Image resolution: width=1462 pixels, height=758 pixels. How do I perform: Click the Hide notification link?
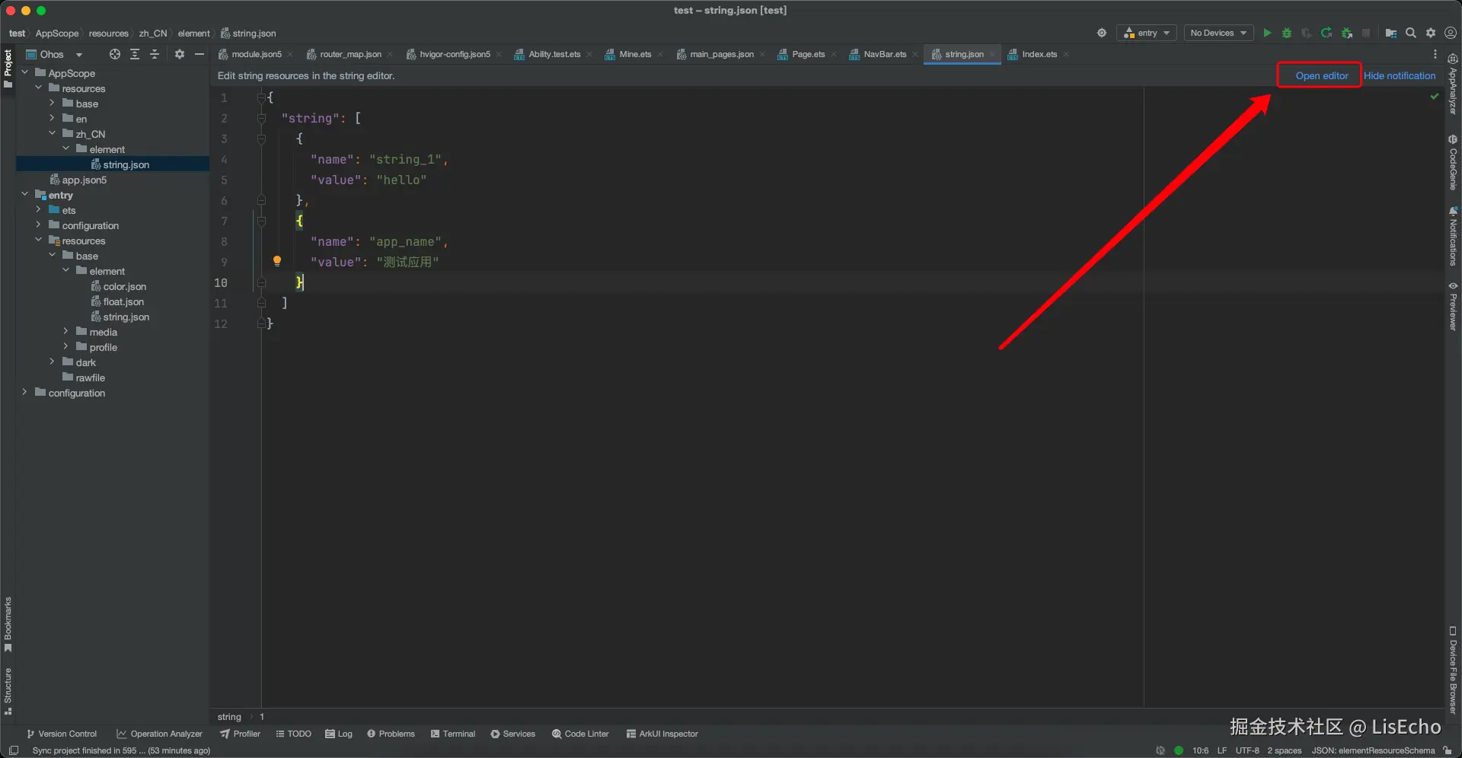(x=1400, y=75)
